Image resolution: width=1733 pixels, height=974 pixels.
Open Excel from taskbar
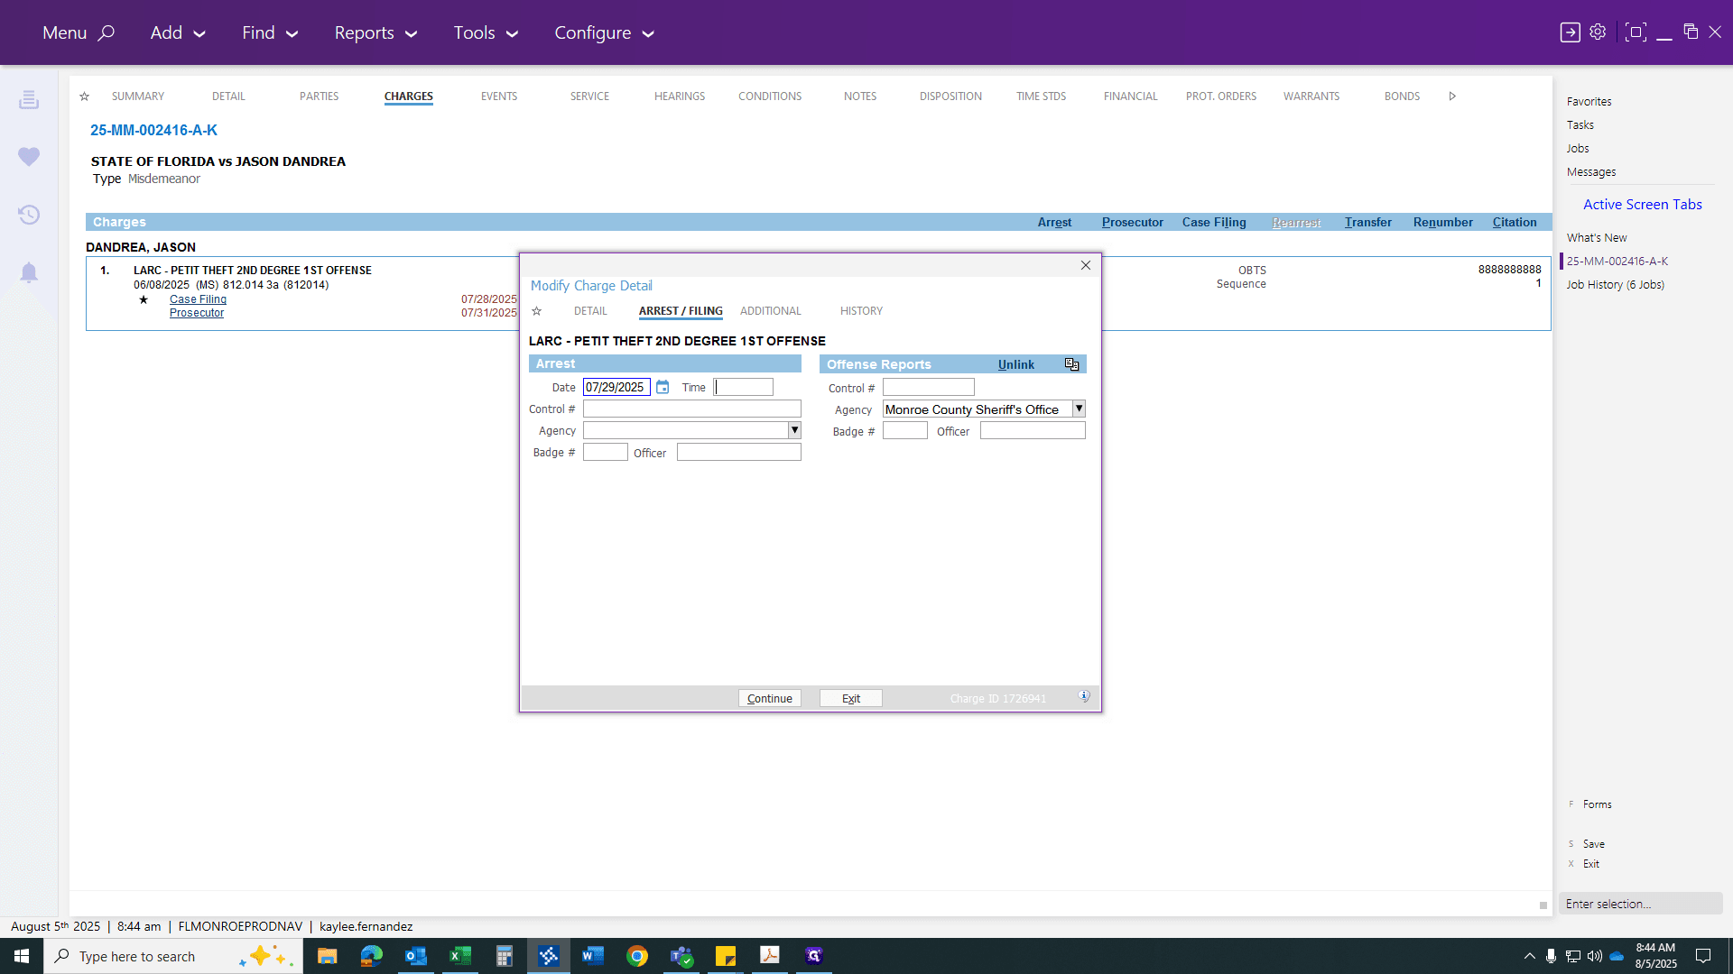tap(459, 956)
